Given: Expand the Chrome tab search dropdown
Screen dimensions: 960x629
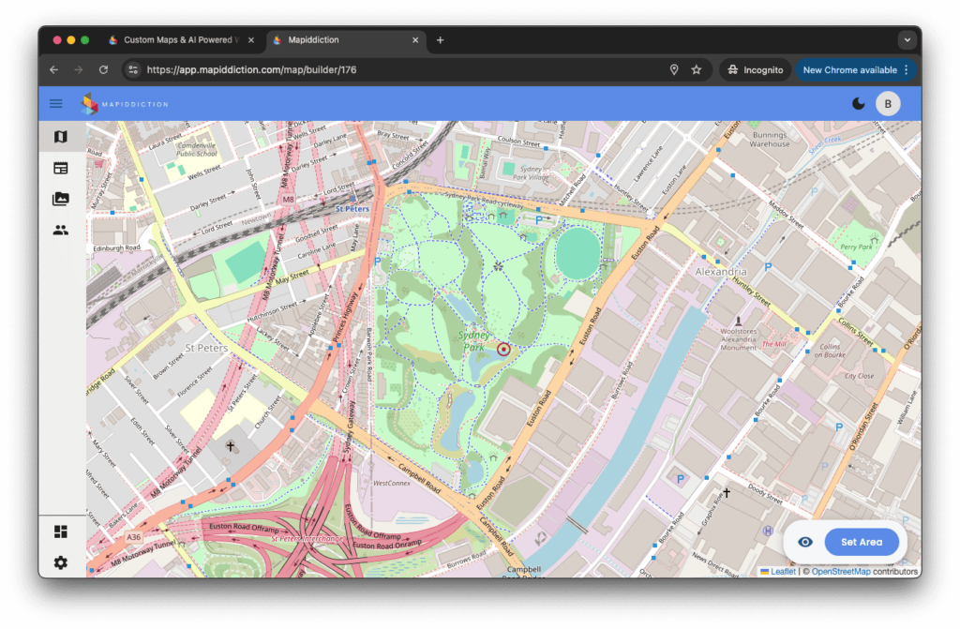Looking at the screenshot, I should [906, 40].
